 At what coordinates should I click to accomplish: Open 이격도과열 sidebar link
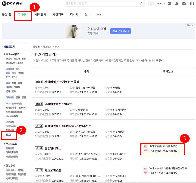click(11, 174)
